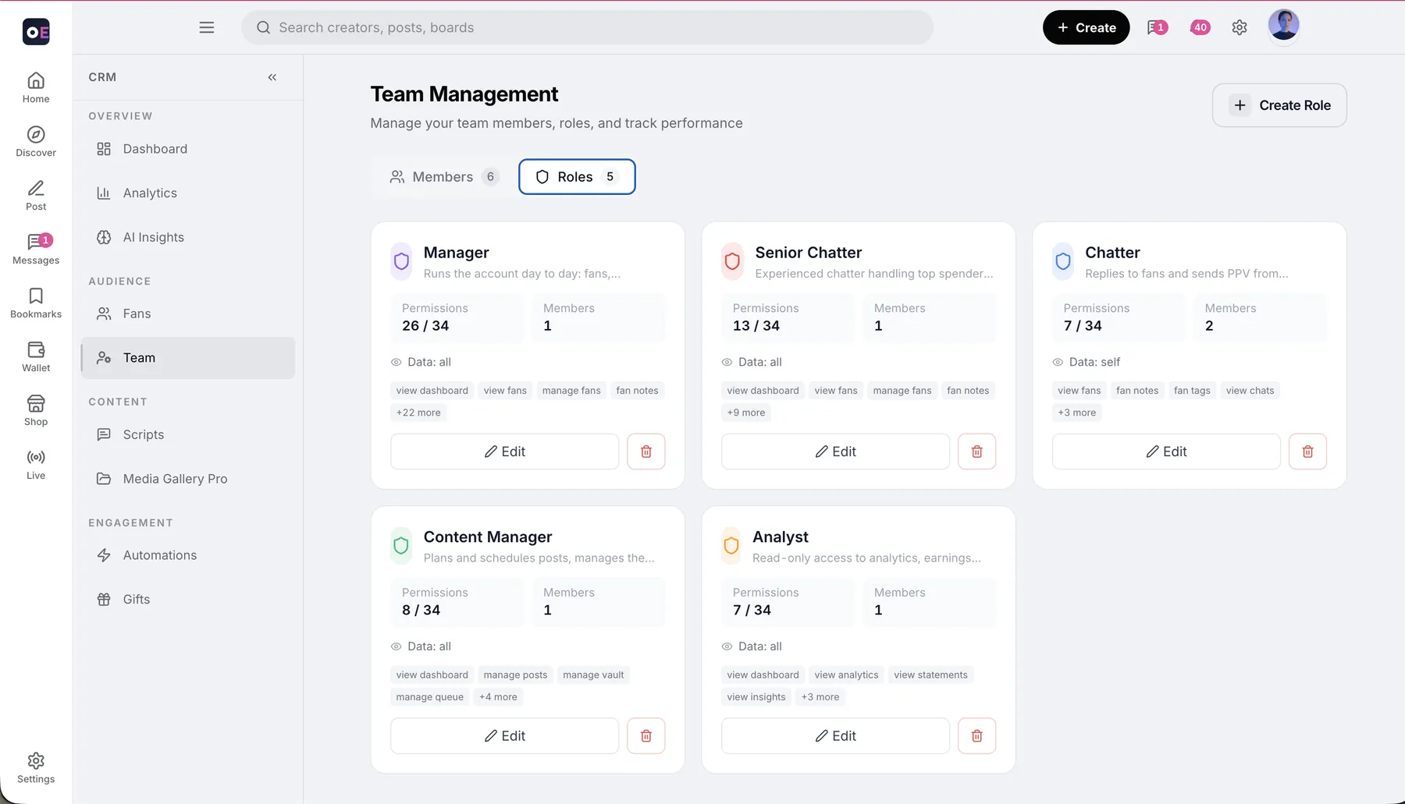Open the top bar settings gear
This screenshot has height=804, width=1405.
pos(1240,27)
